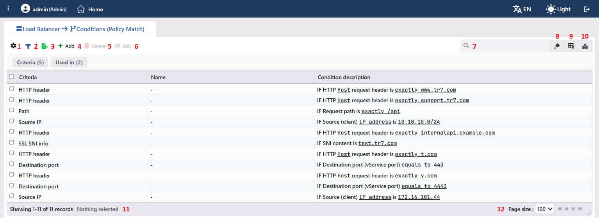Screen dimensions: 599x218
Task: Go to previous page arrow
Action: 566,209
